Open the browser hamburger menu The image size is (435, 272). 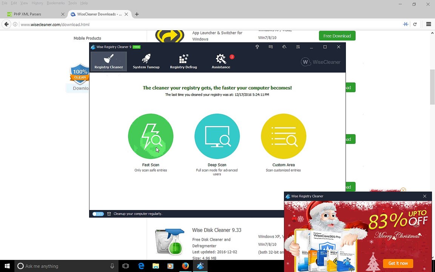click(x=428, y=25)
